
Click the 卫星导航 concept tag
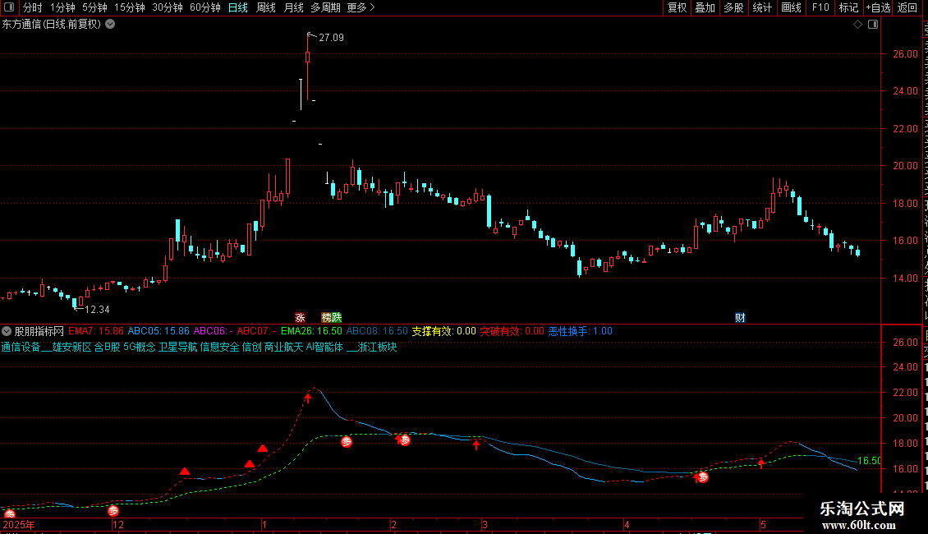point(177,347)
